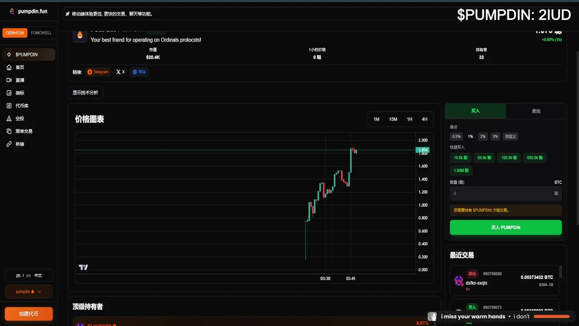
Task: Quick buy 100.0k sats
Action: pos(509,158)
